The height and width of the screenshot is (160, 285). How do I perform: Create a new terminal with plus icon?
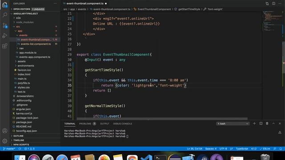click(x=254, y=124)
